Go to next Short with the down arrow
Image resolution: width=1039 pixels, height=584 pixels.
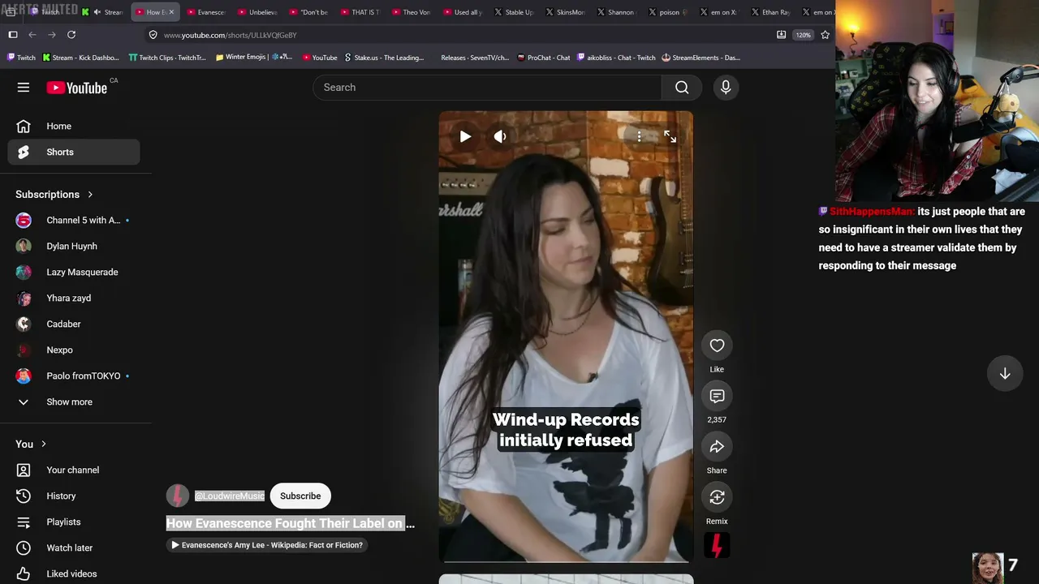[x=1004, y=373]
